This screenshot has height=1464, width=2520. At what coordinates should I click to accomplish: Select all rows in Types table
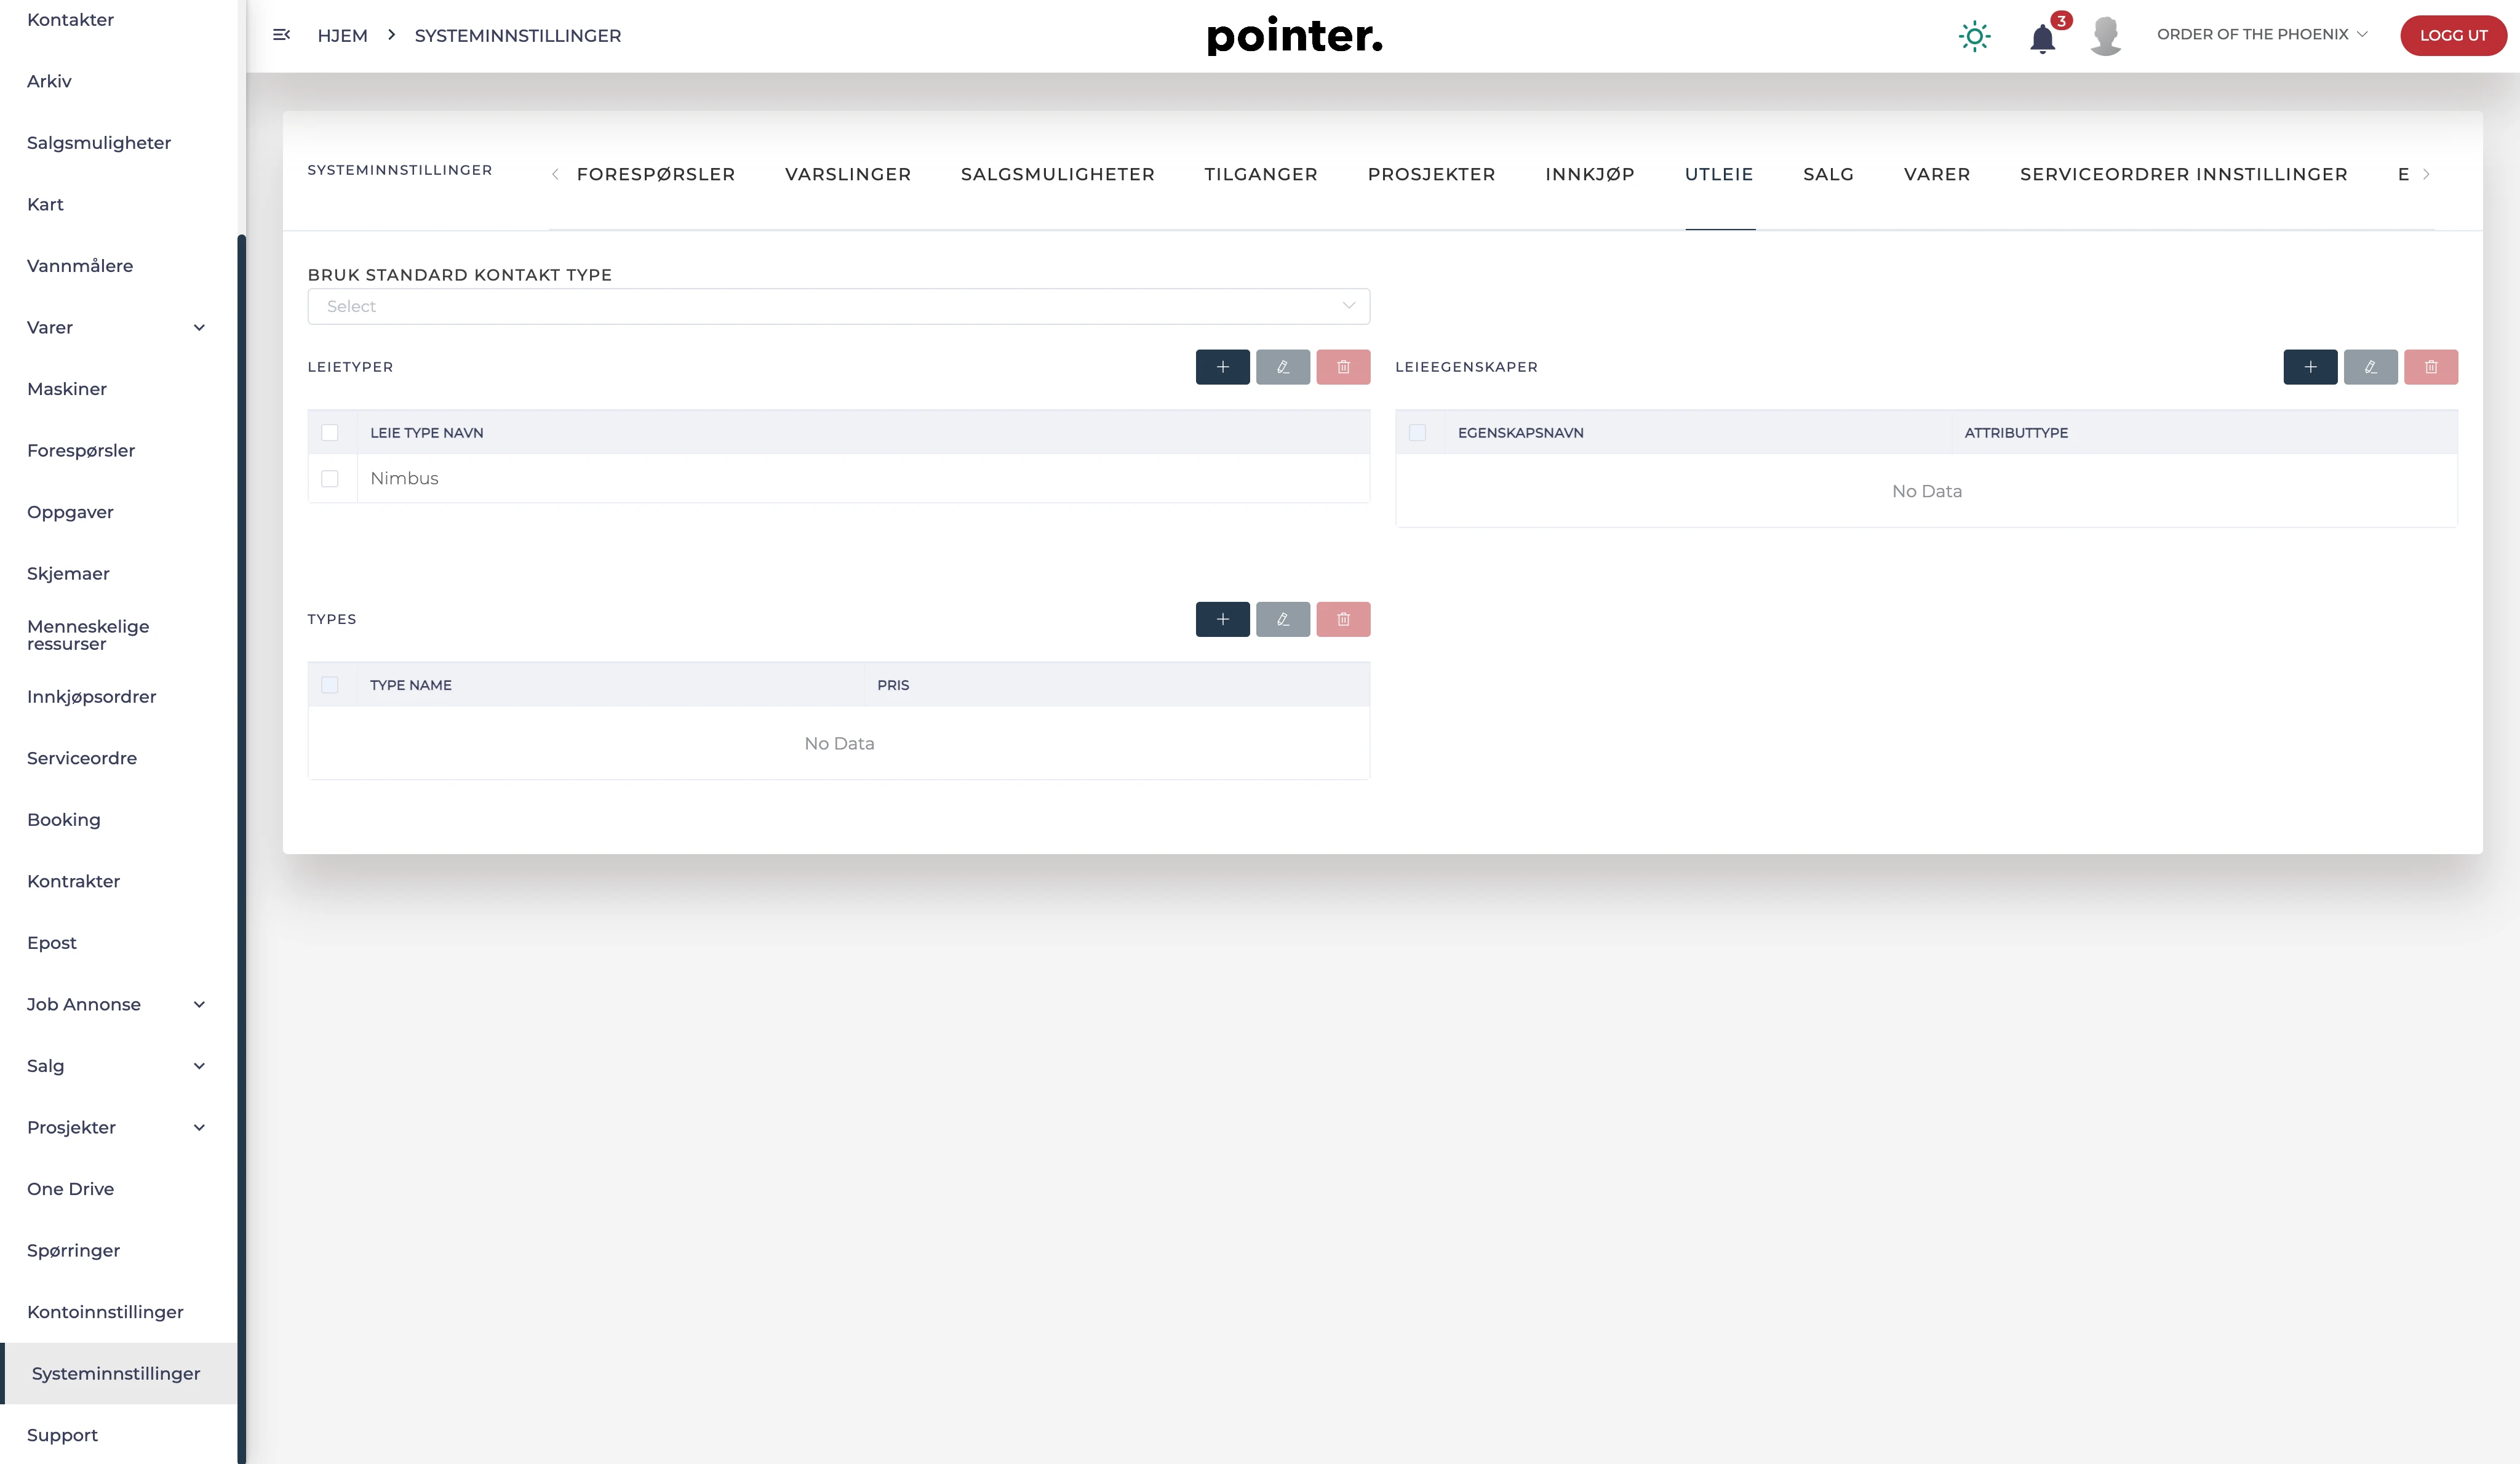coord(330,685)
